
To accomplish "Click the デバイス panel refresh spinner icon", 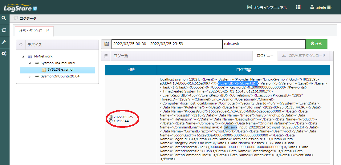I will [x=21, y=45].
